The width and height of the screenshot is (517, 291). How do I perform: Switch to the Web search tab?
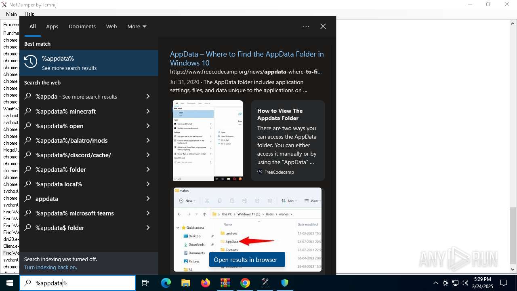pyautogui.click(x=111, y=26)
